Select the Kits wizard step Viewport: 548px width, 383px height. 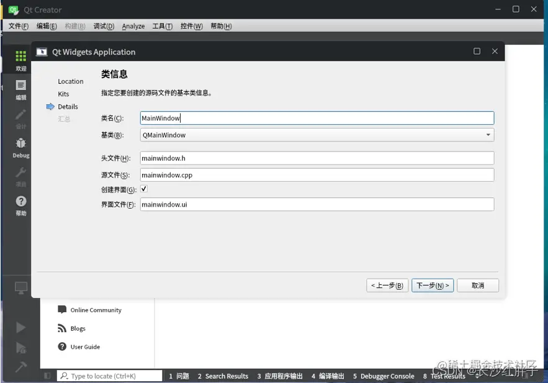[x=63, y=94]
